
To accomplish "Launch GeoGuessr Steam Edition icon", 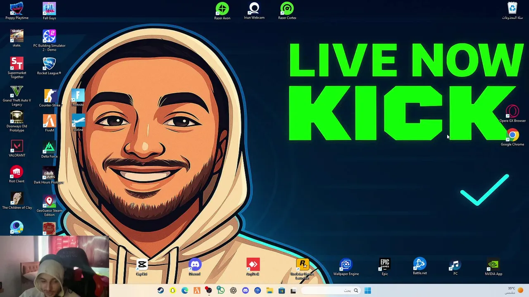I will tap(49, 206).
